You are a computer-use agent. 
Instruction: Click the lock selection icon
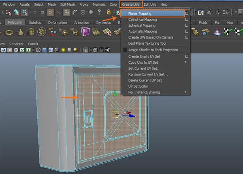pos(109,12)
